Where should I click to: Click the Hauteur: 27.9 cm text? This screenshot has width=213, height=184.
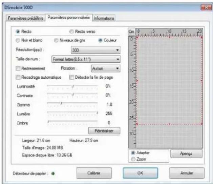(84, 140)
